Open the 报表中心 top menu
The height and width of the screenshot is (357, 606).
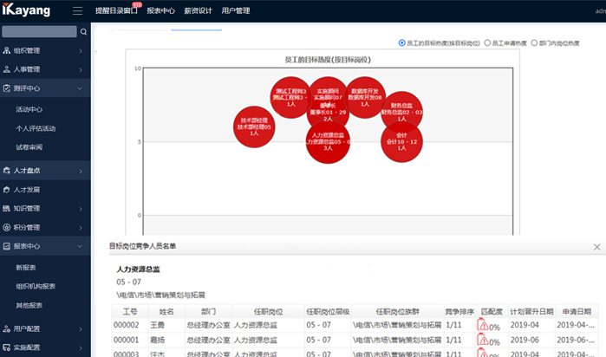tap(160, 11)
